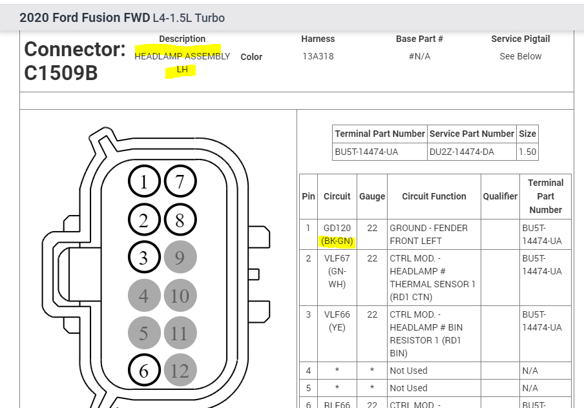Click the Qualifier column header
The height and width of the screenshot is (408, 584).
coord(500,196)
